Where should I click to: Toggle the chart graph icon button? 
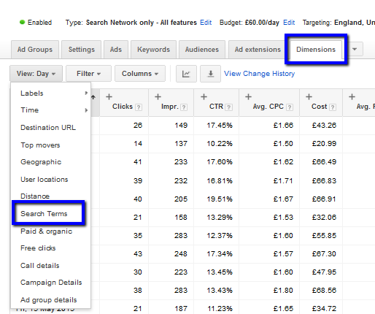click(186, 74)
